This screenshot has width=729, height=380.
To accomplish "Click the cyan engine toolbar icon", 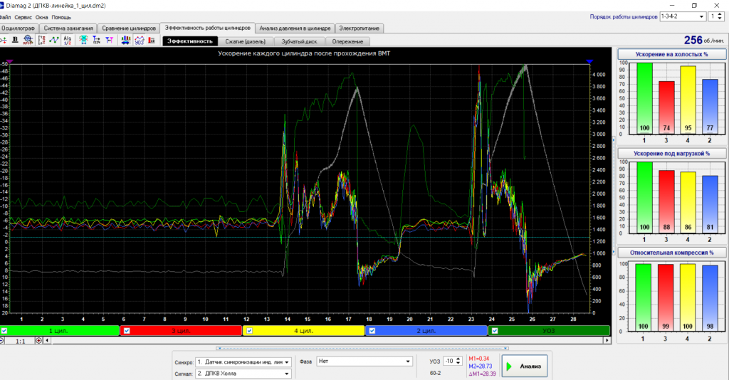I will (83, 40).
